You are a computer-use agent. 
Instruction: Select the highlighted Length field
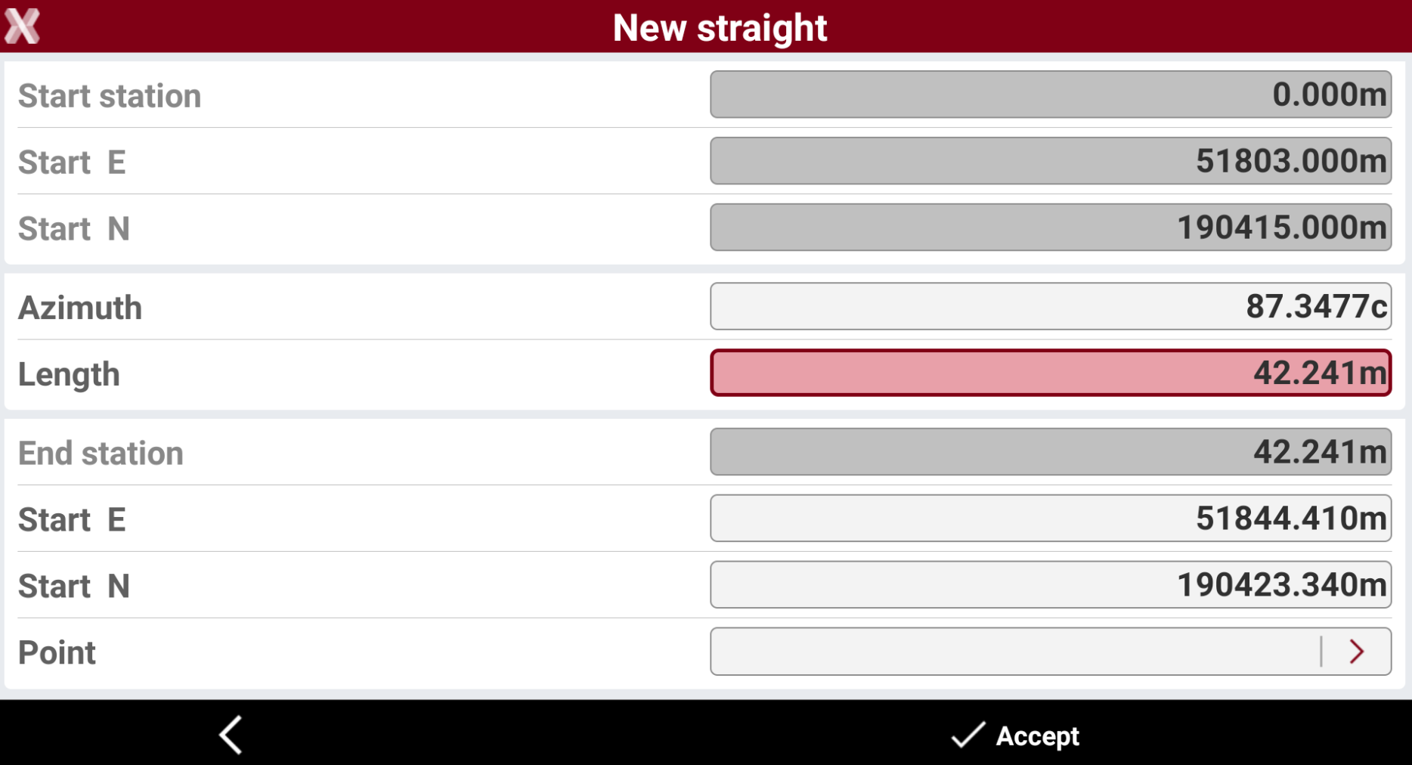[x=1051, y=373]
